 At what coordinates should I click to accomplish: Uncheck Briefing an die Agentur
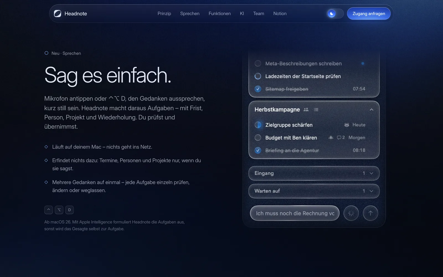(258, 150)
